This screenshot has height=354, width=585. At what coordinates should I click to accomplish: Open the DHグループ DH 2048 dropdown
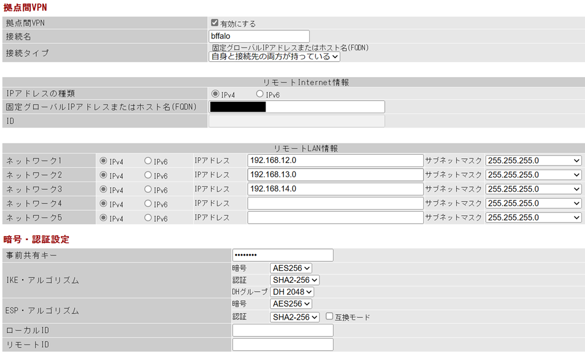pyautogui.click(x=292, y=292)
